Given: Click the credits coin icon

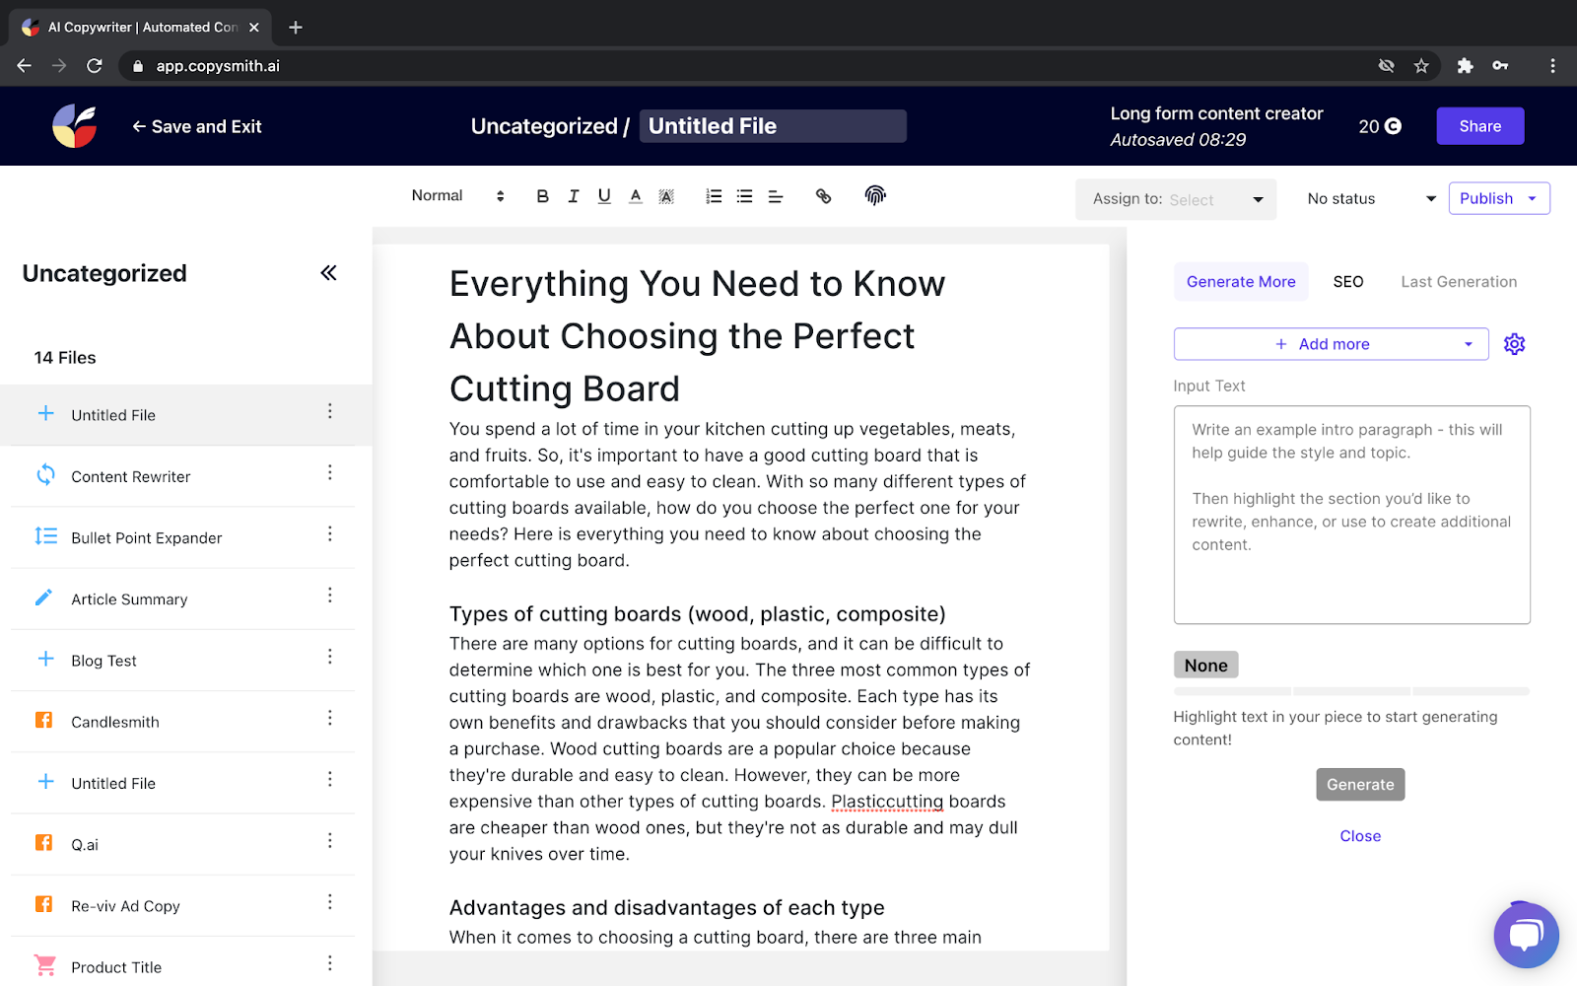Looking at the screenshot, I should click(1394, 126).
